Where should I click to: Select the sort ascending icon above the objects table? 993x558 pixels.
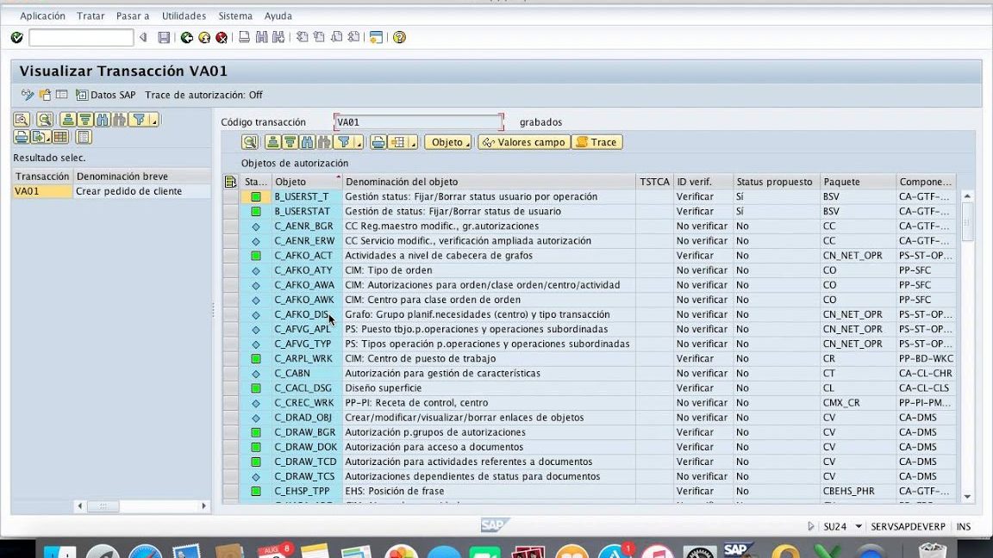click(x=272, y=142)
